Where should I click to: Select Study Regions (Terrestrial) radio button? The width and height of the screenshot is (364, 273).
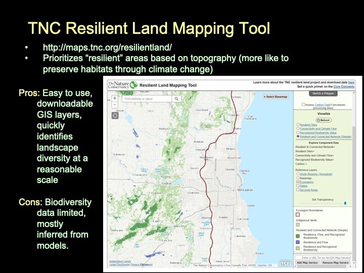pyautogui.click(x=298, y=173)
